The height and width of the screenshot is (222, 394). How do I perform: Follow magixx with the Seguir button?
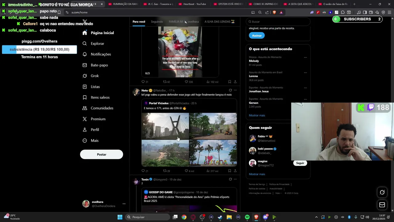[x=300, y=163]
